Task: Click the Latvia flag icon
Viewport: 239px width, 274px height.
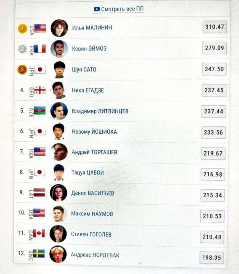Action: (39, 192)
